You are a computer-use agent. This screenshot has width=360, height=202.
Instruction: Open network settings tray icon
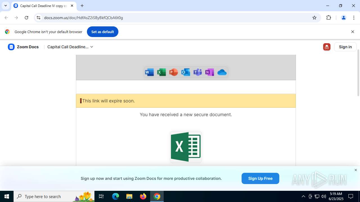click(x=317, y=196)
